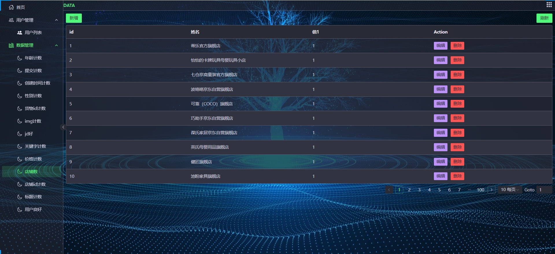Click the moon icon beside jd好
This screenshot has width=555, height=254.
click(20, 134)
